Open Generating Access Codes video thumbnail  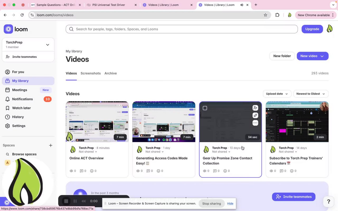pos(164,122)
